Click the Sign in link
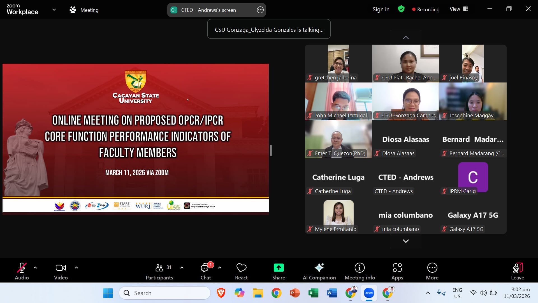 [x=381, y=9]
